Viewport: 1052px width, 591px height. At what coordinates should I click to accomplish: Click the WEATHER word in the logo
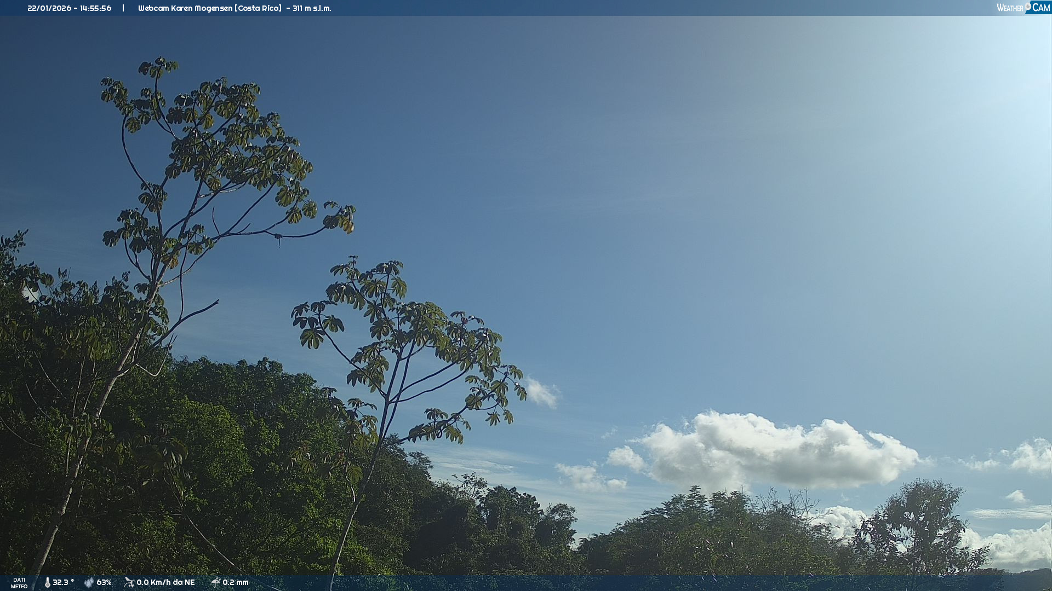(x=1009, y=8)
